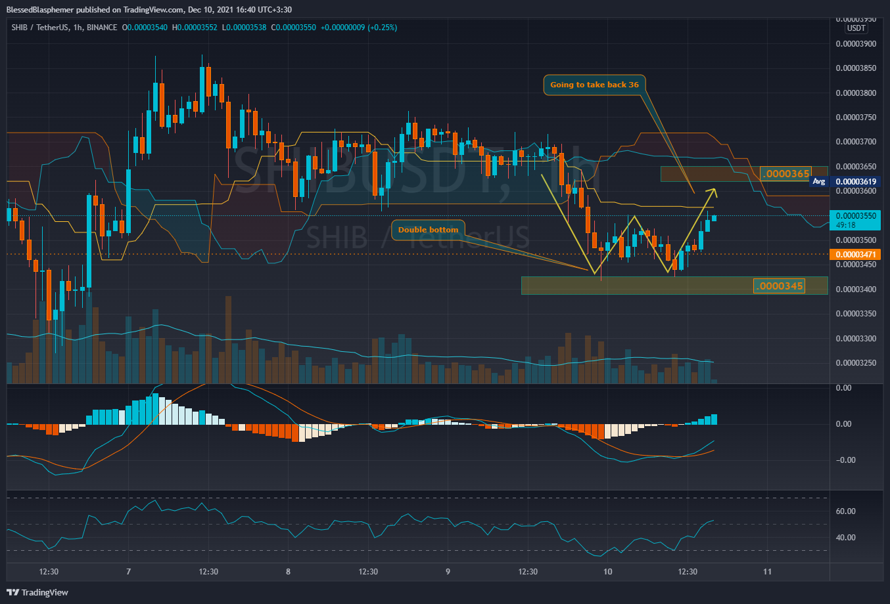Click the 0.00003700 price axis label
890x604 pixels.
[855, 142]
